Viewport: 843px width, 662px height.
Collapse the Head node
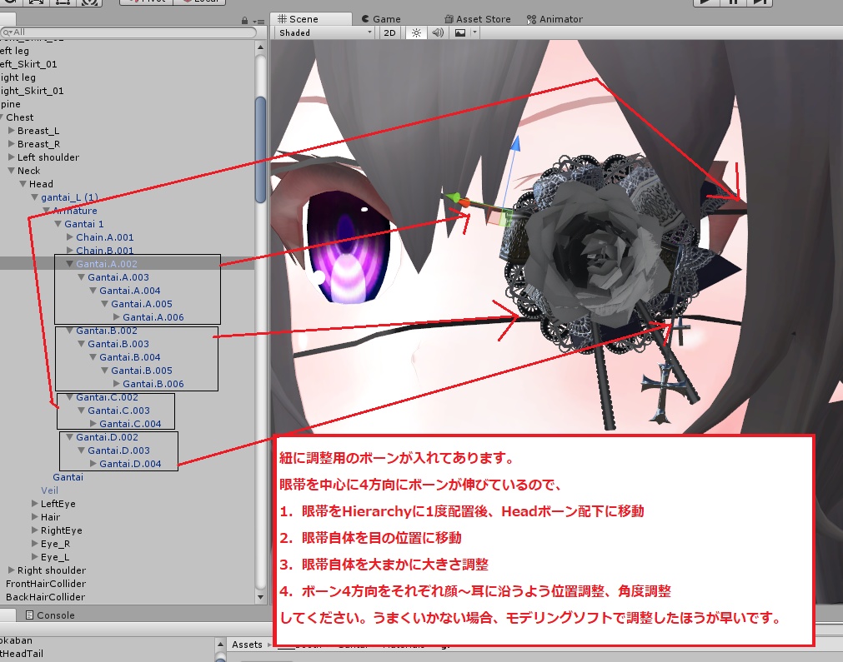23,184
